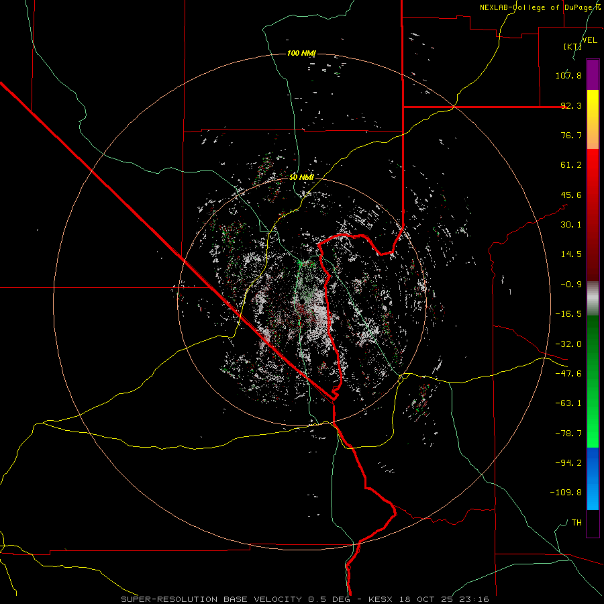This screenshot has height=604, width=604.
Task: Click the yellow-orange band of the color scale
Action: click(593, 119)
